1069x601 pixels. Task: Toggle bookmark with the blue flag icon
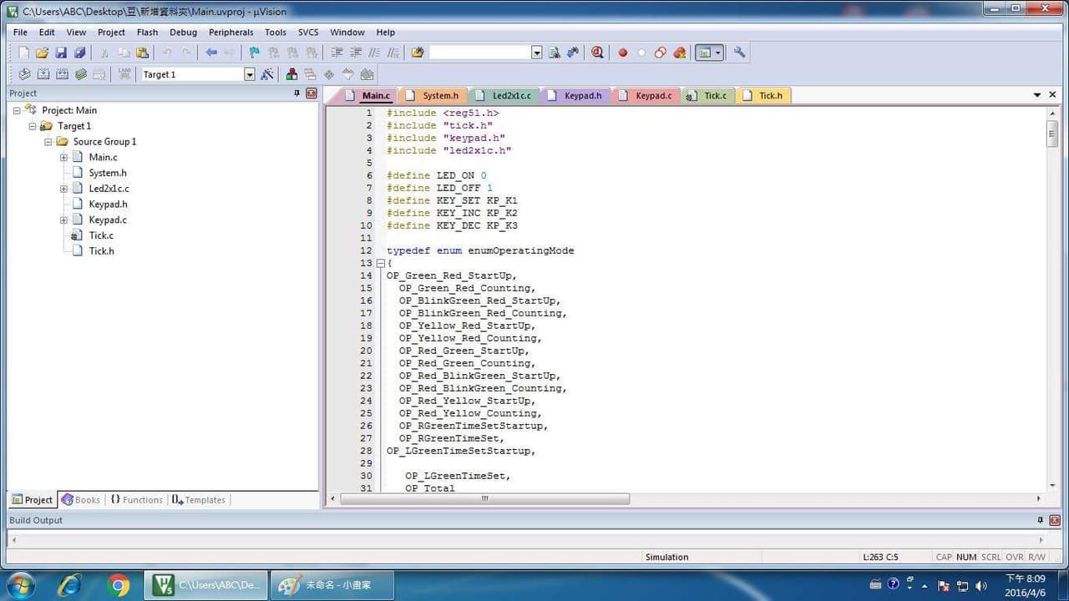pos(254,53)
